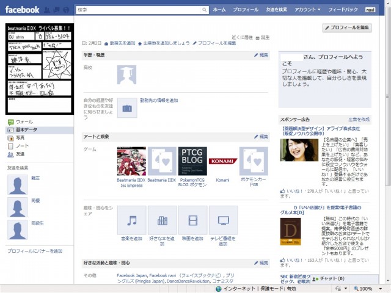Click 勤務先の情報を追加 link
The height and width of the screenshot is (293, 391).
pos(159,101)
